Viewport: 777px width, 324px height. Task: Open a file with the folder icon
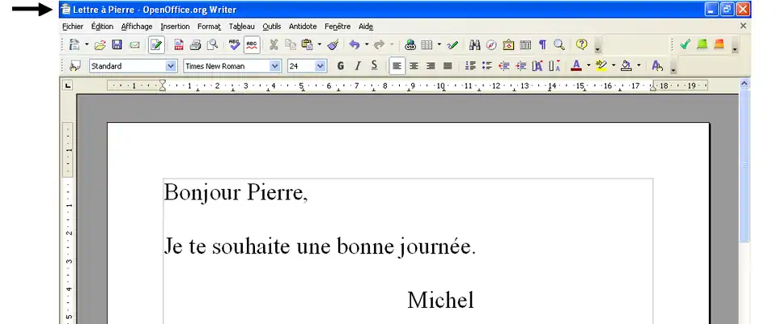point(100,45)
